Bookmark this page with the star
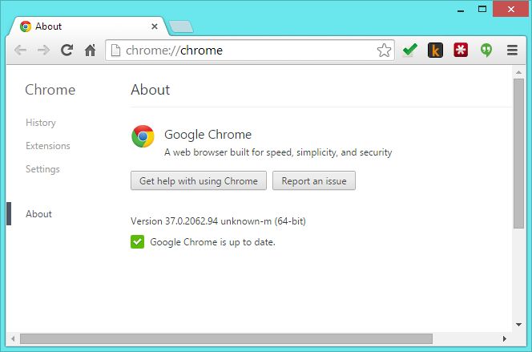The width and height of the screenshot is (532, 352). pos(384,51)
